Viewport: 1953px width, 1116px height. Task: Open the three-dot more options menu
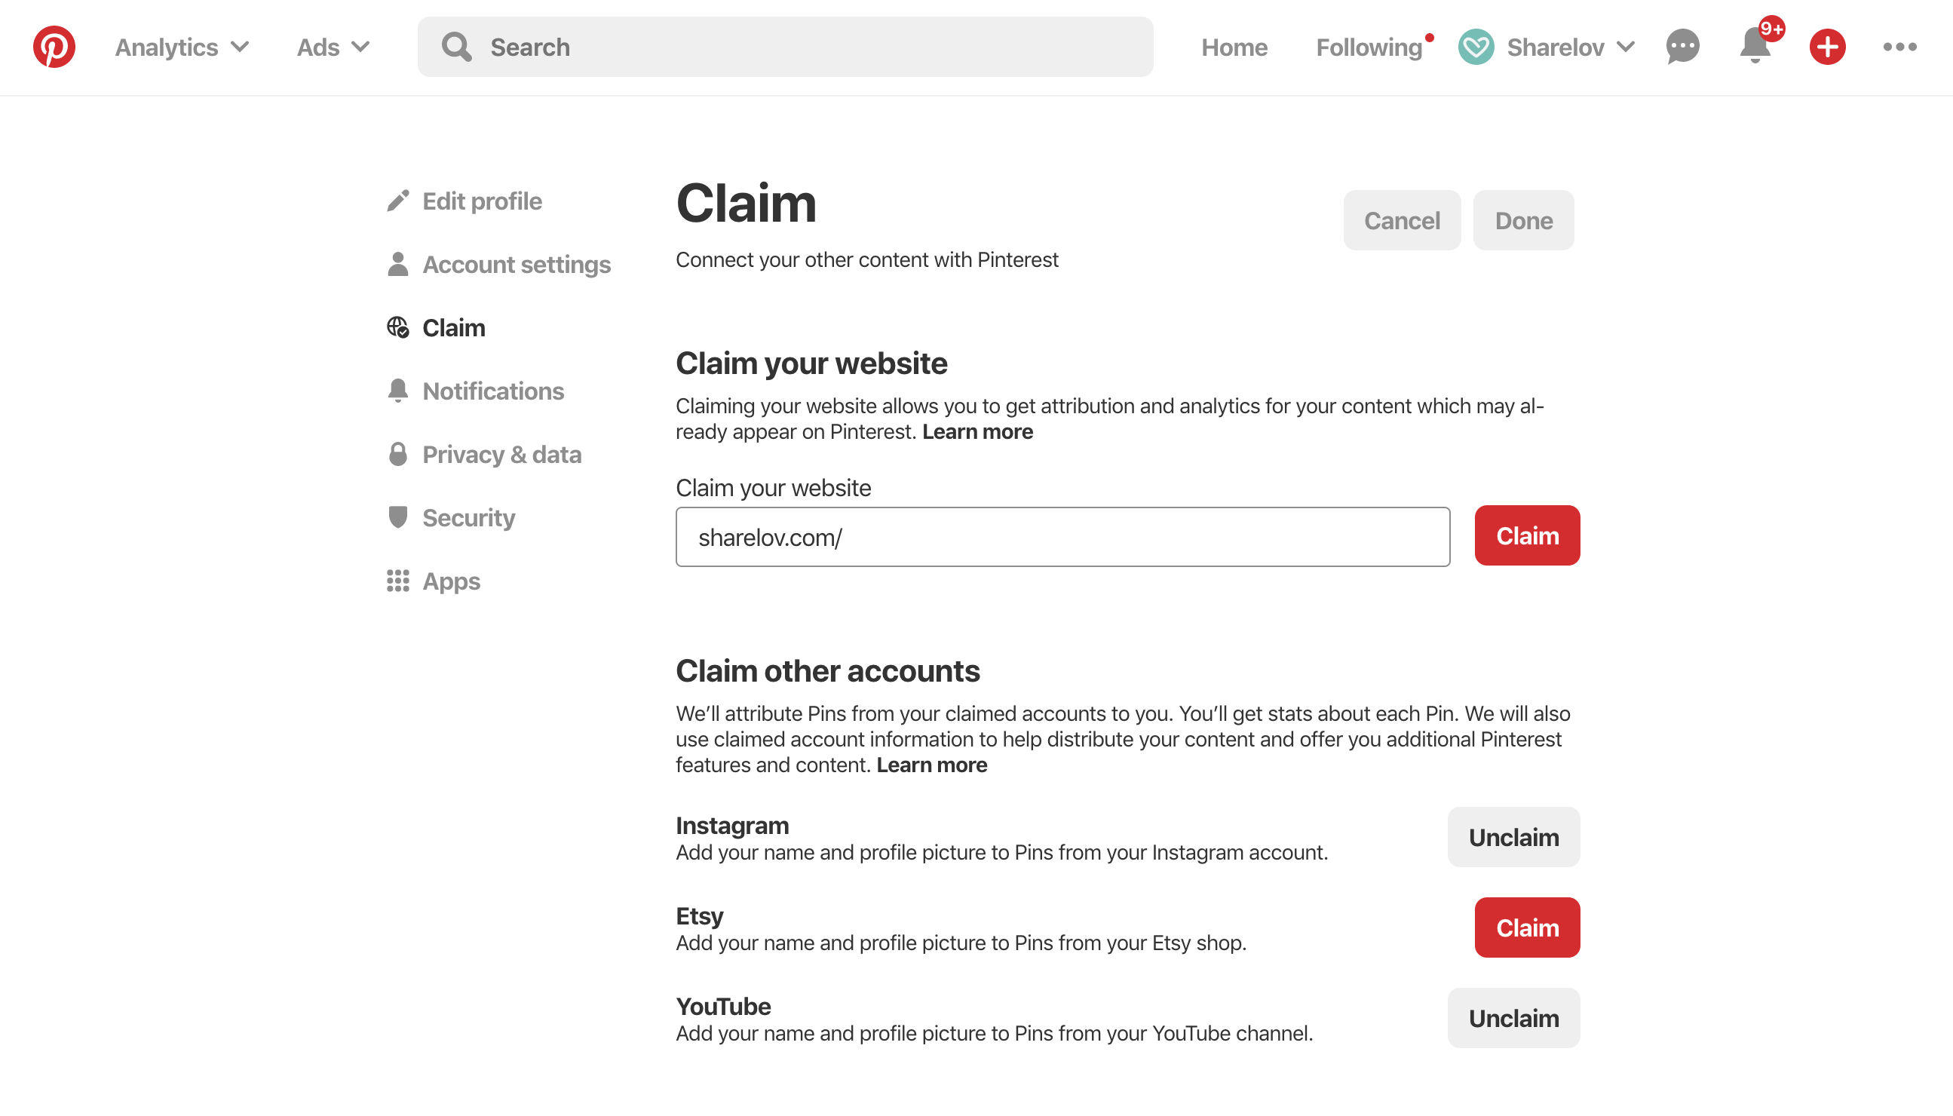[1899, 47]
